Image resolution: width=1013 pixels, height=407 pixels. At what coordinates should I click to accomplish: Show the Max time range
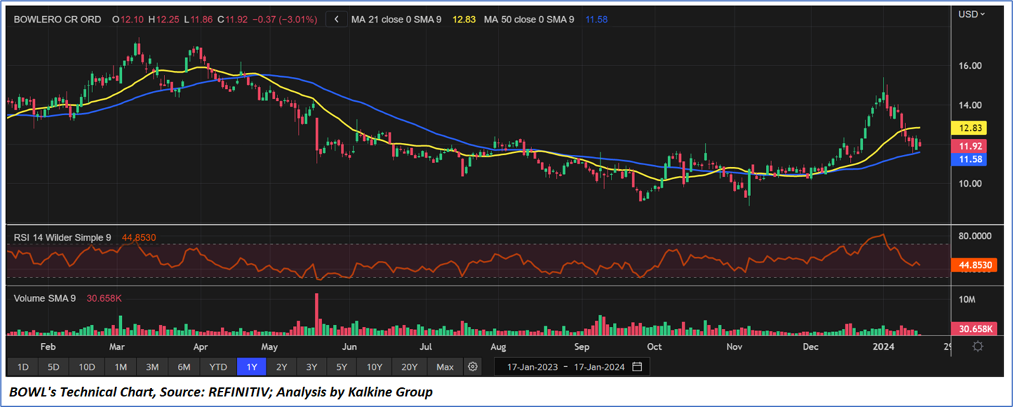tap(445, 367)
